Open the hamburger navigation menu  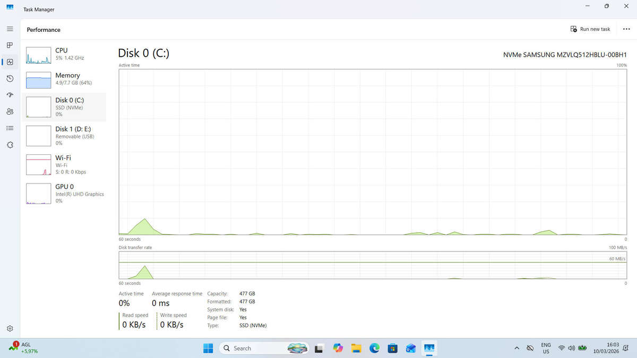[x=10, y=29]
